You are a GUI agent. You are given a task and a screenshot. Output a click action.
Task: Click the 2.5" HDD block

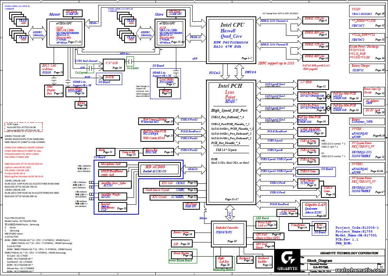(313, 85)
